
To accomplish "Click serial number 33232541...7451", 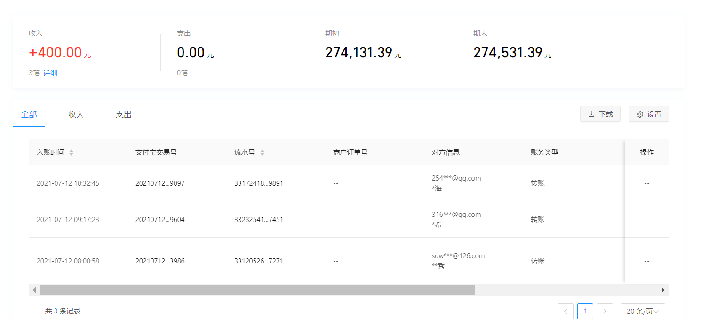I will (259, 220).
